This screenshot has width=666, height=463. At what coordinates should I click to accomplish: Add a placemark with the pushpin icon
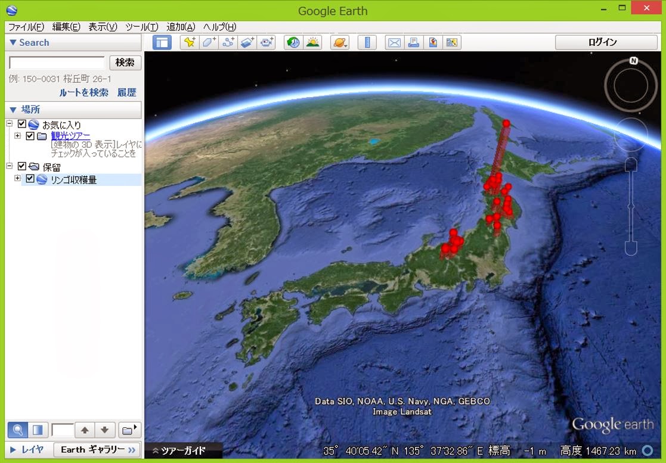[190, 42]
